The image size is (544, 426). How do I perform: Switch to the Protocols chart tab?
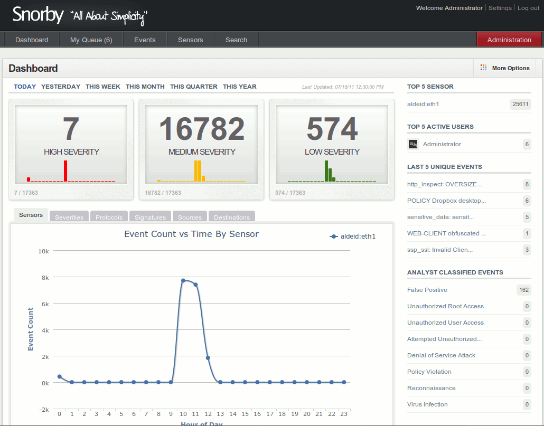(x=109, y=217)
